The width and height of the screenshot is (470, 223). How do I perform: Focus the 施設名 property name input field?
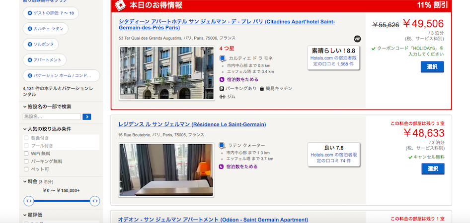[x=52, y=117]
